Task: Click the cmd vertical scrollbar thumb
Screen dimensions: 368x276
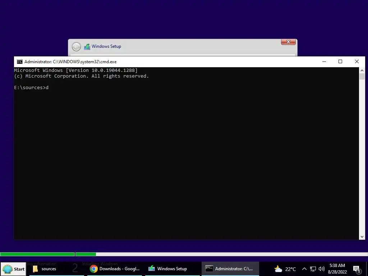Action: pyautogui.click(x=362, y=76)
